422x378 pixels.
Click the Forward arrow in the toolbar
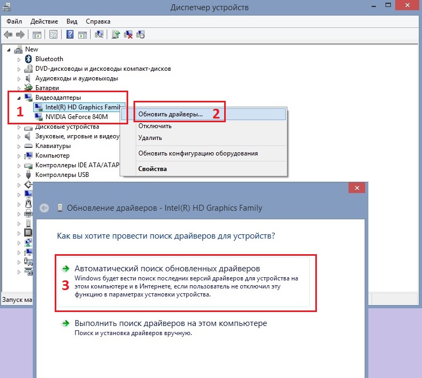20,34
